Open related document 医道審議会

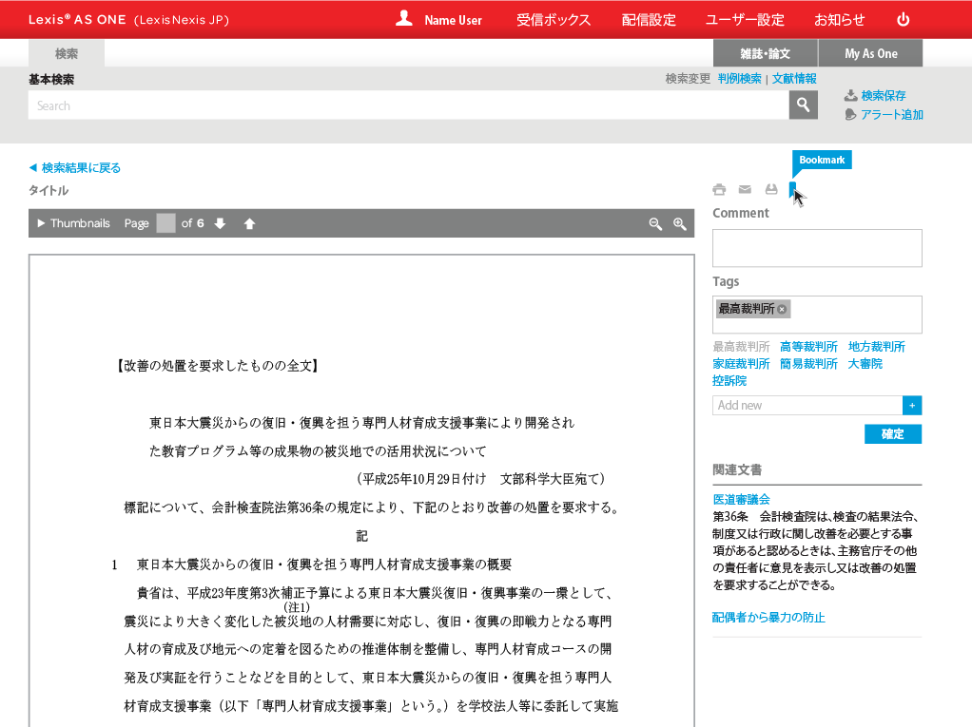click(x=742, y=499)
